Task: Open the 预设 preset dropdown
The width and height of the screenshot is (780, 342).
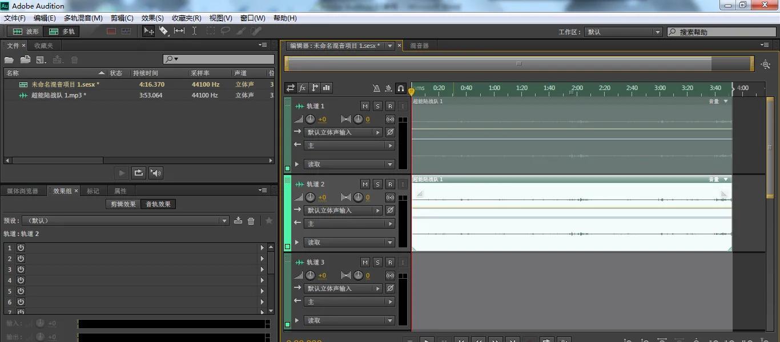Action: (124, 221)
